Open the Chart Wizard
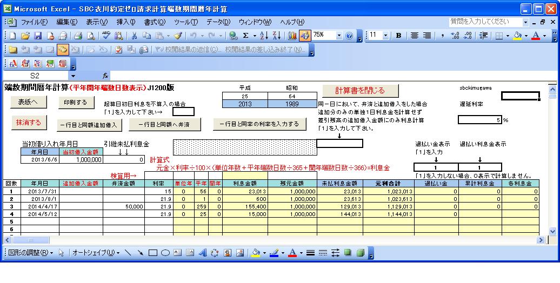This screenshot has width=560, height=283. coord(293,36)
